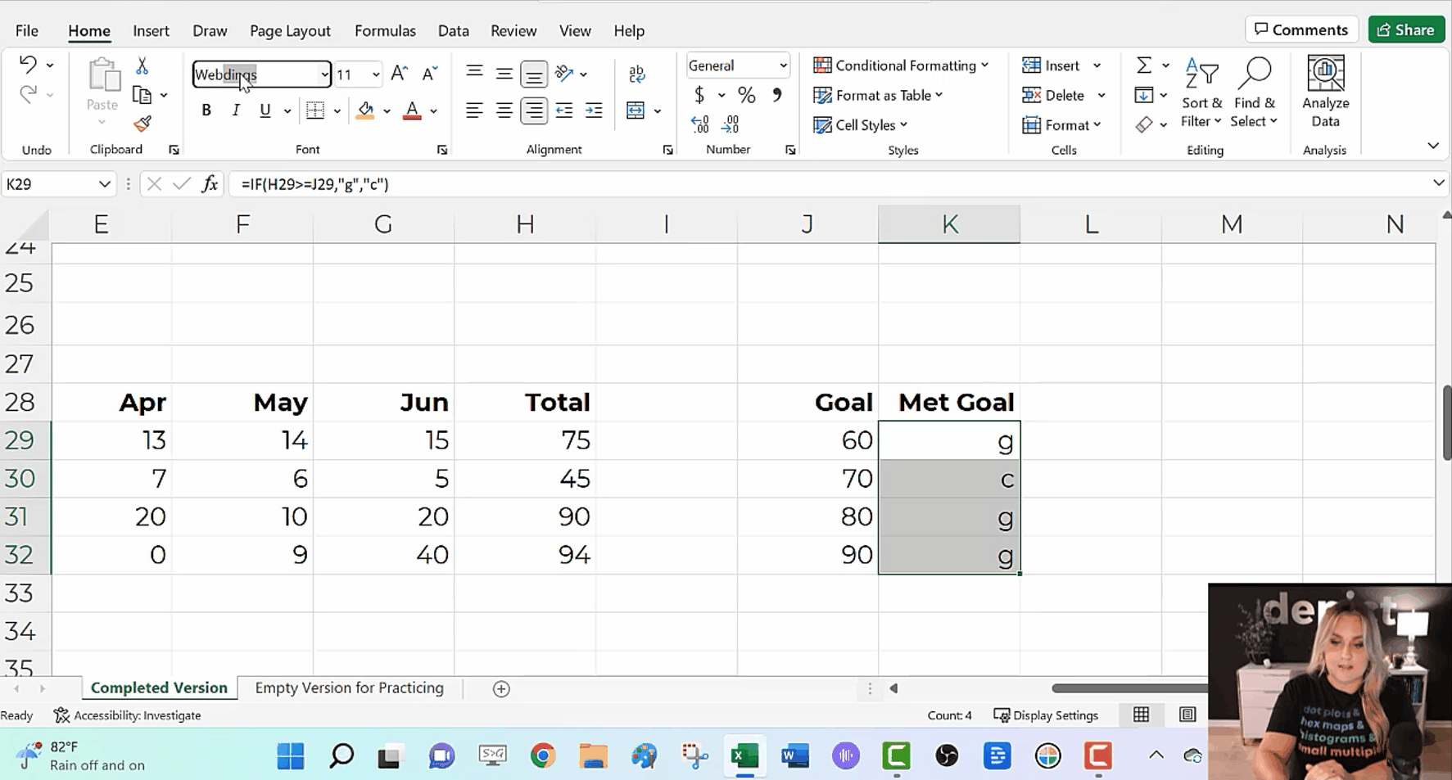Open the General number format dropdown
The height and width of the screenshot is (780, 1452).
click(x=783, y=65)
